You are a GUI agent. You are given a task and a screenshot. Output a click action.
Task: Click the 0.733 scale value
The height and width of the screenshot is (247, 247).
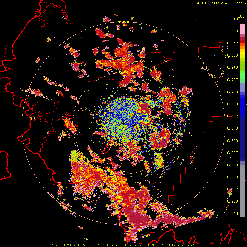[232, 92]
